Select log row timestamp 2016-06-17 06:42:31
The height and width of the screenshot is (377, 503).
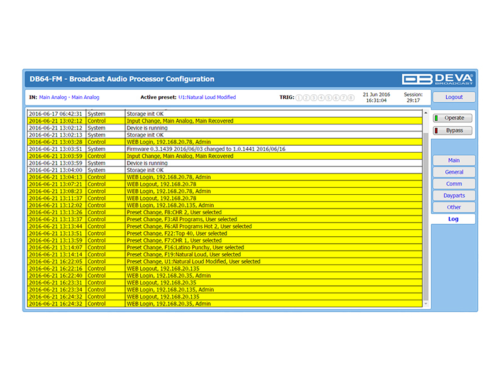(x=55, y=114)
